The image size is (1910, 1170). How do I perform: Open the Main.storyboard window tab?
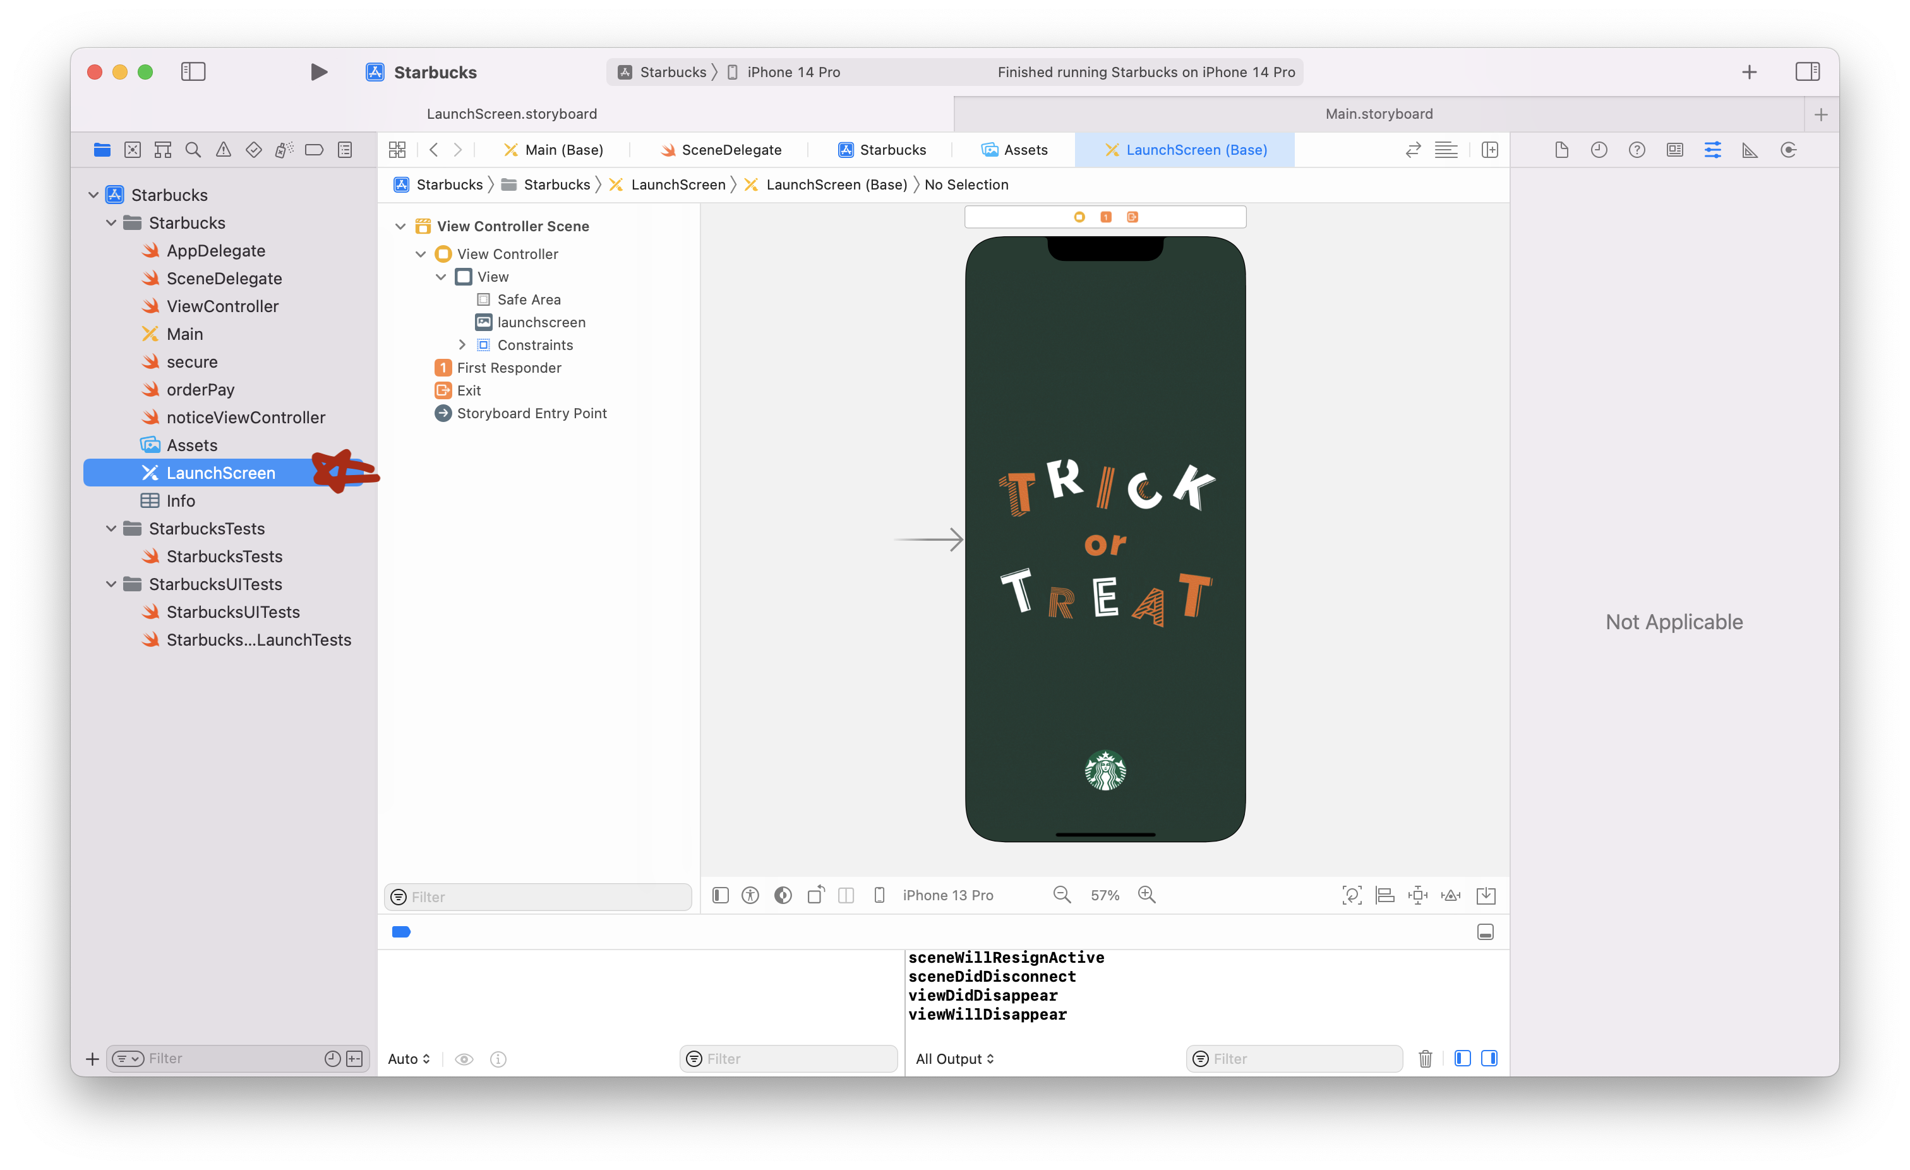point(1378,114)
